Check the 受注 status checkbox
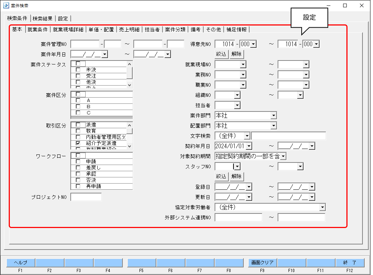Screen dimensions: 373x275 (x=78, y=76)
